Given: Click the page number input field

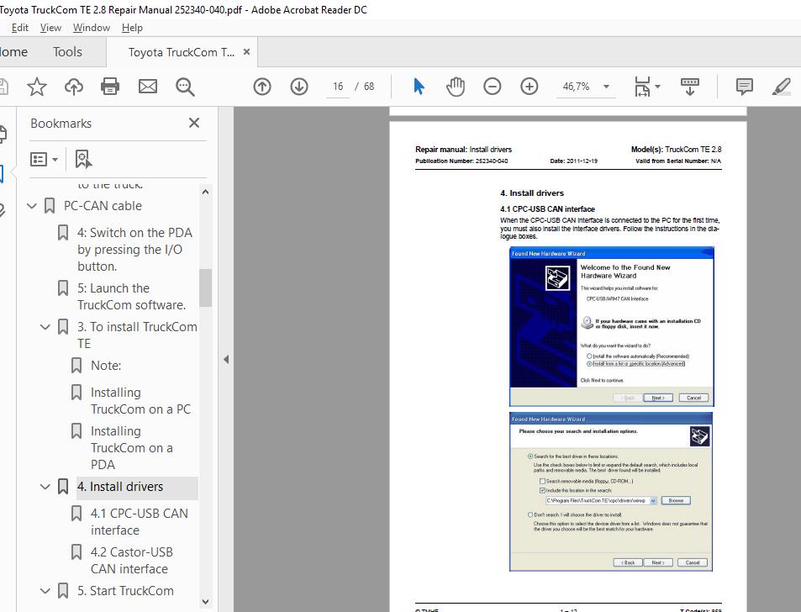Looking at the screenshot, I should 338,87.
